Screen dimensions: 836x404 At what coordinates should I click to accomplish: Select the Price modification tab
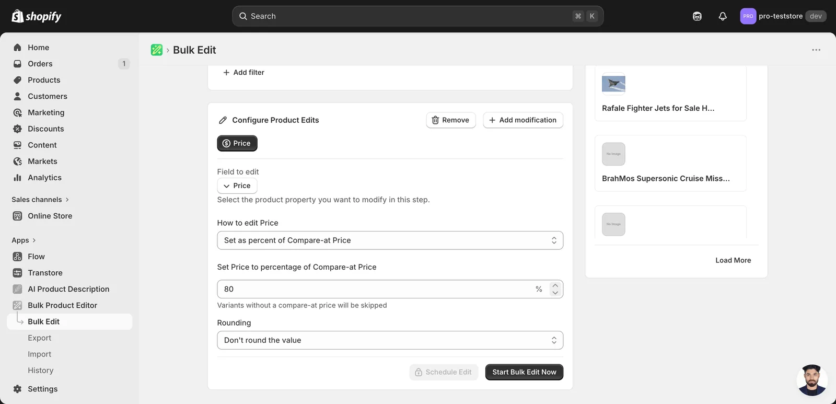pyautogui.click(x=237, y=143)
